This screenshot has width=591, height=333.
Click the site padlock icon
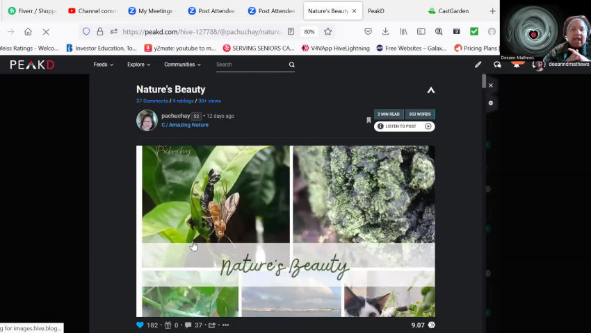(x=100, y=32)
